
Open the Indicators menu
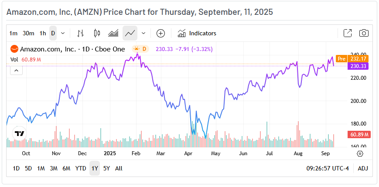tap(197, 33)
